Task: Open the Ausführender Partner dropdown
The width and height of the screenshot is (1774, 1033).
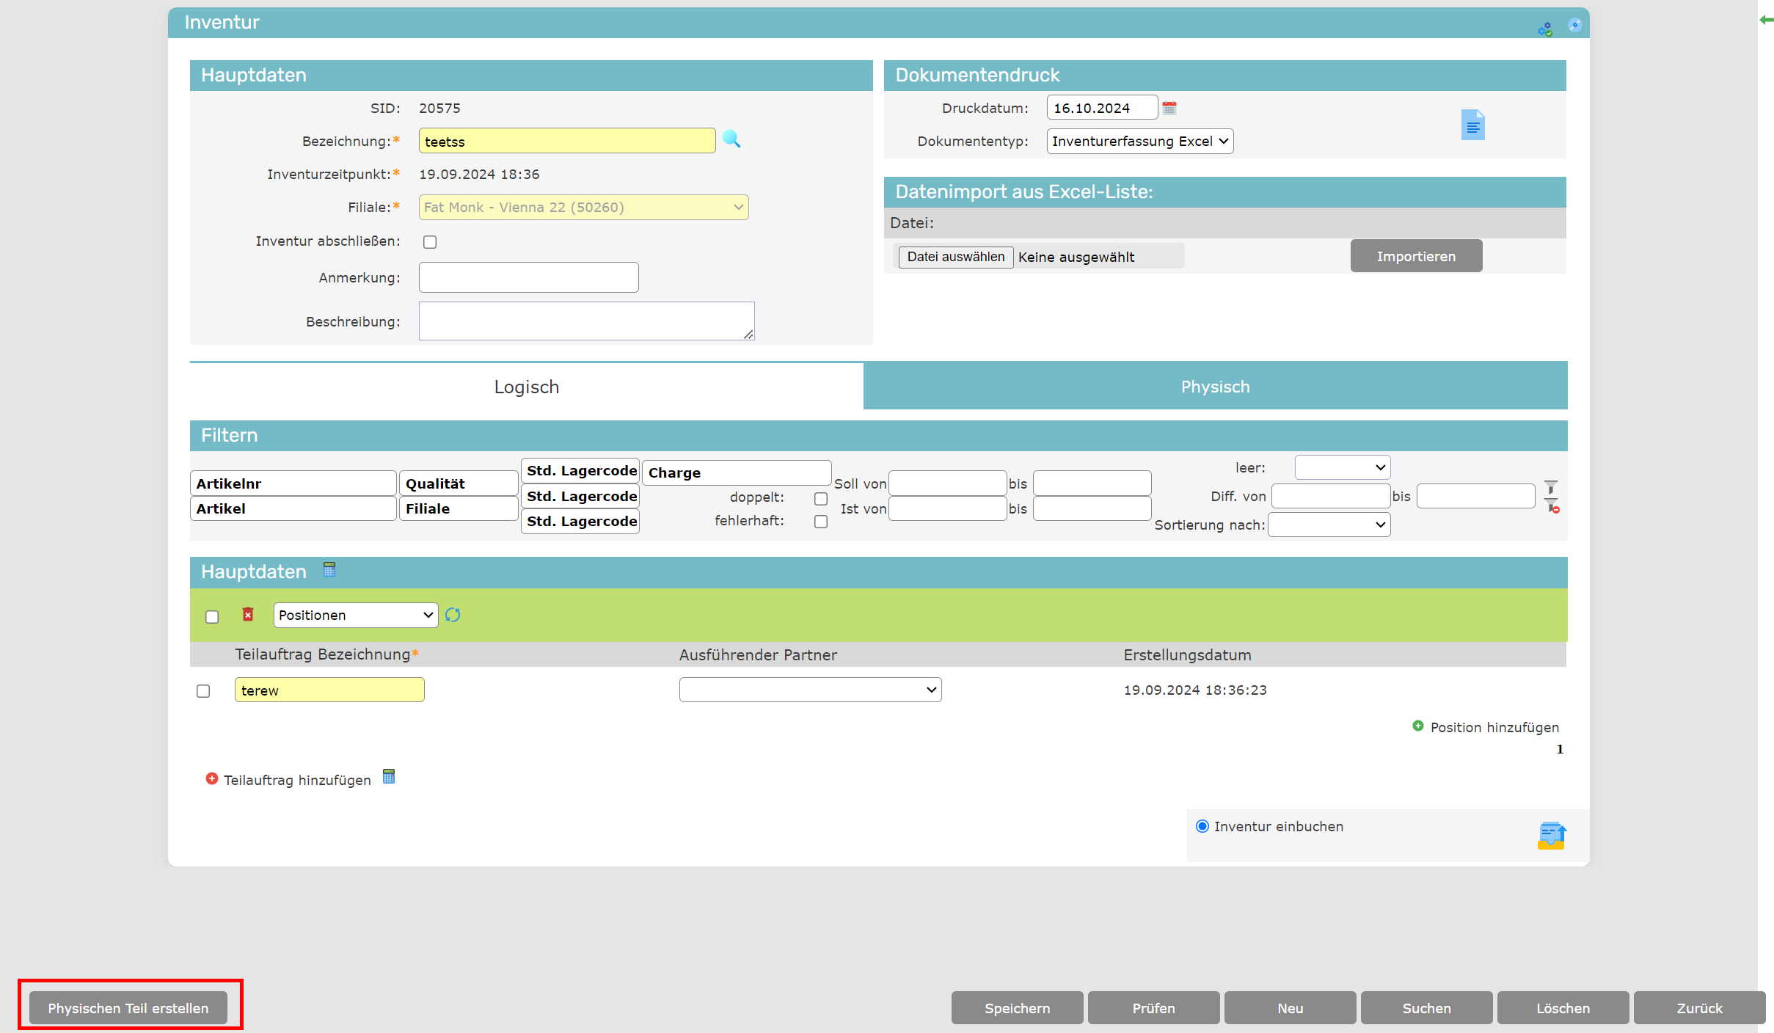Action: [810, 690]
